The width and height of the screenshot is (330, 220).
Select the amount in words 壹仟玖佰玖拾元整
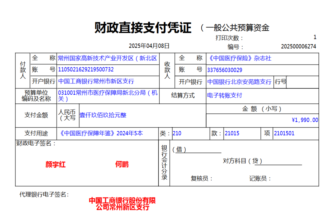pyautogui.click(x=103, y=115)
